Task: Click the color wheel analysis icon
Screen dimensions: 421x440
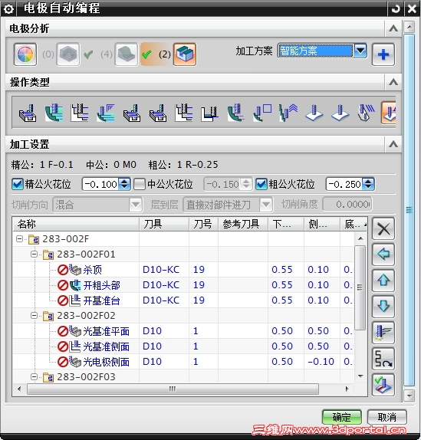Action: click(25, 54)
